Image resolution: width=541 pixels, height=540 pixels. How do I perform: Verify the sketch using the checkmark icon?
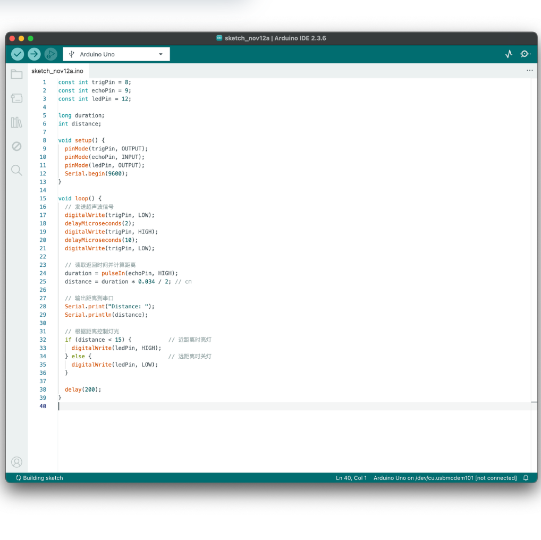click(18, 54)
